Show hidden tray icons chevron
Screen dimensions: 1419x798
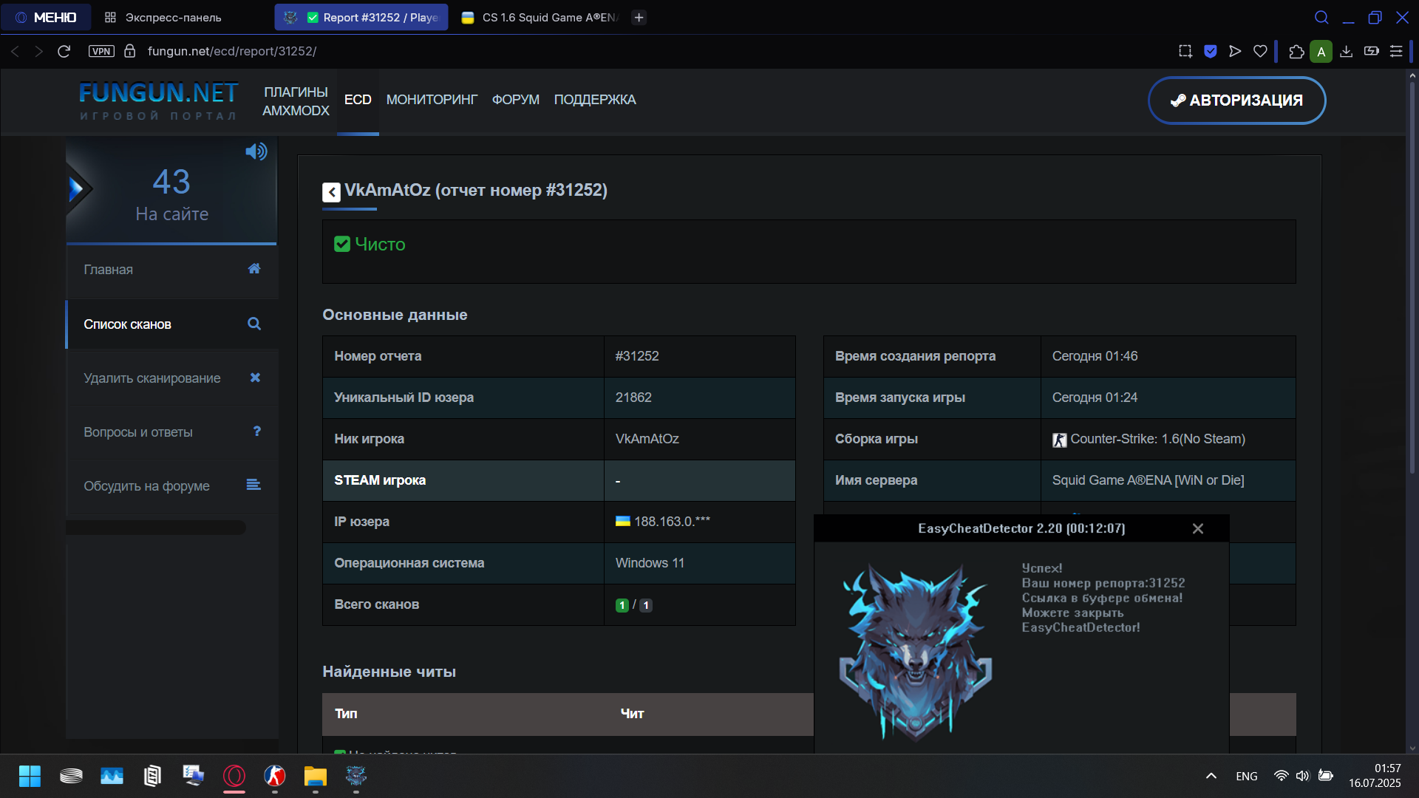click(1211, 776)
